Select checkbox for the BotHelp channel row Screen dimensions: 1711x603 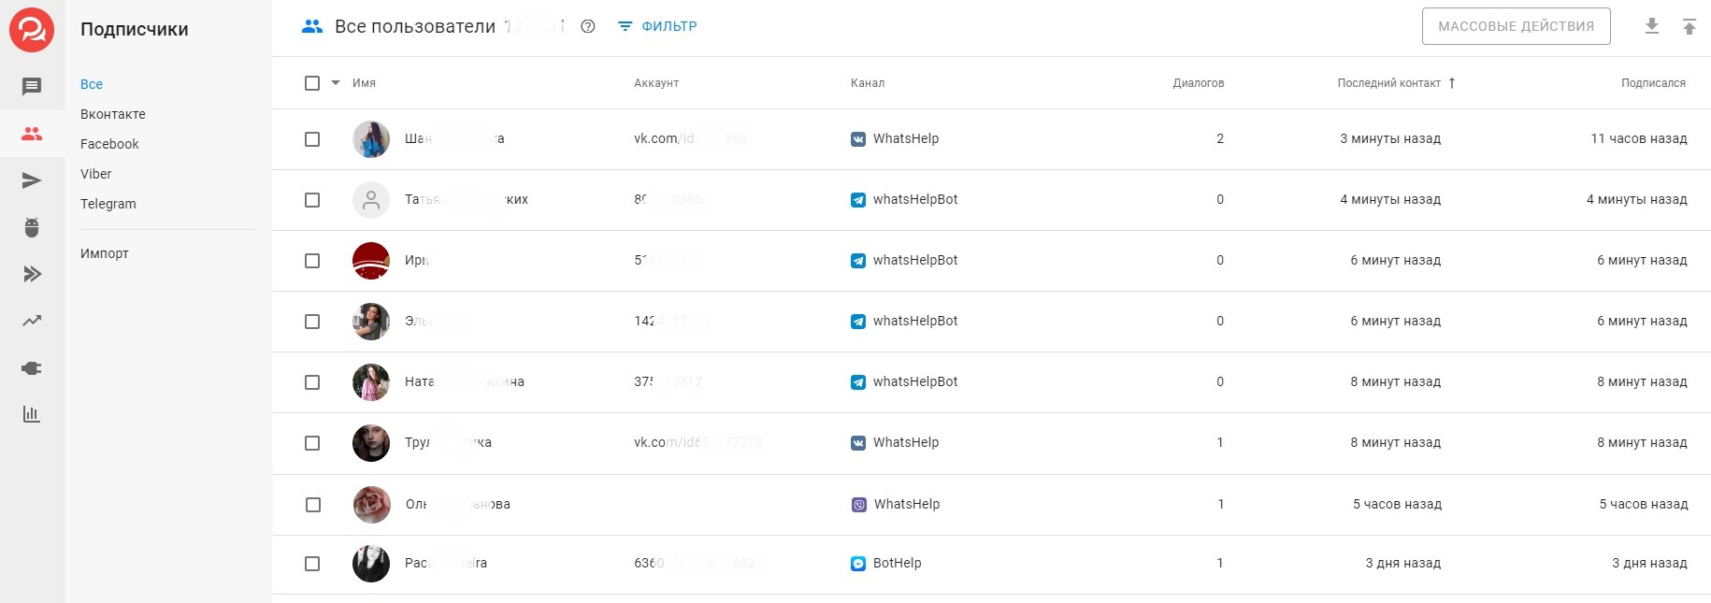312,564
